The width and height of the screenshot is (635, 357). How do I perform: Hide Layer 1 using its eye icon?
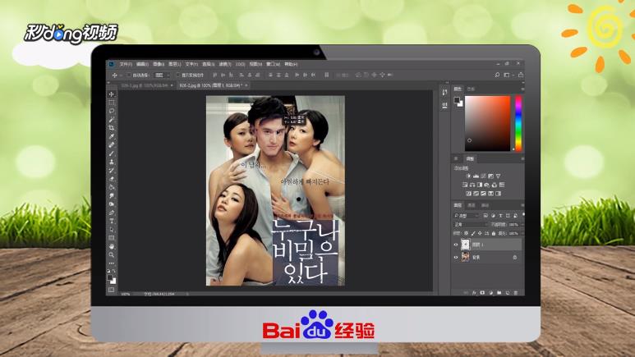pyautogui.click(x=456, y=245)
